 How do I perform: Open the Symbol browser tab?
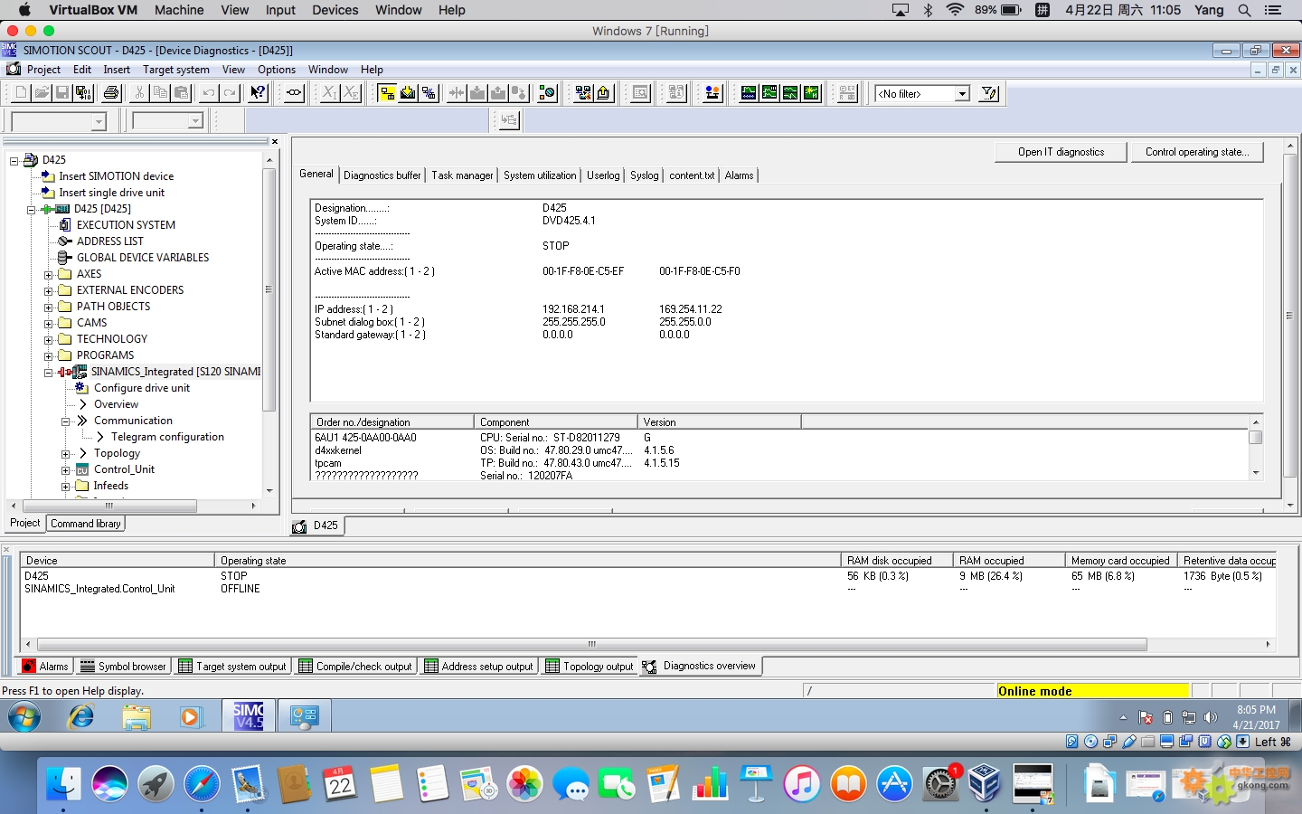tap(124, 667)
